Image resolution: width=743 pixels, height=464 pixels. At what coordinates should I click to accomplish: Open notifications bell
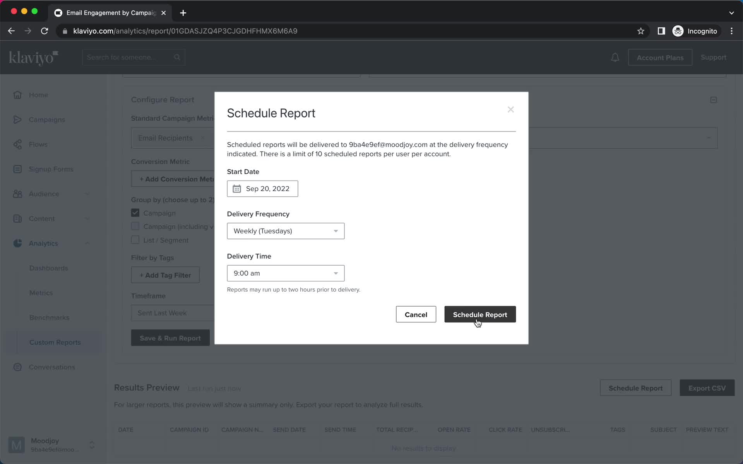click(615, 58)
